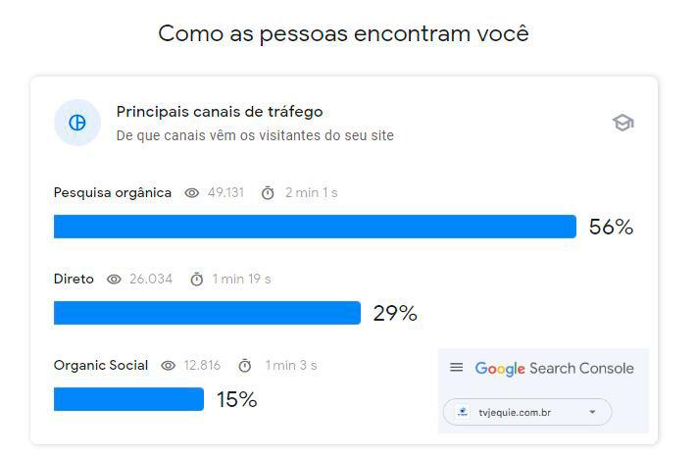Click stopwatch icon next to 2 min 1 s
The height and width of the screenshot is (460, 697).
(x=268, y=193)
